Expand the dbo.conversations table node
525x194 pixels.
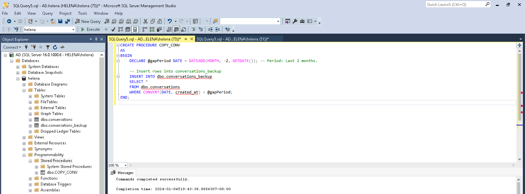click(30, 120)
